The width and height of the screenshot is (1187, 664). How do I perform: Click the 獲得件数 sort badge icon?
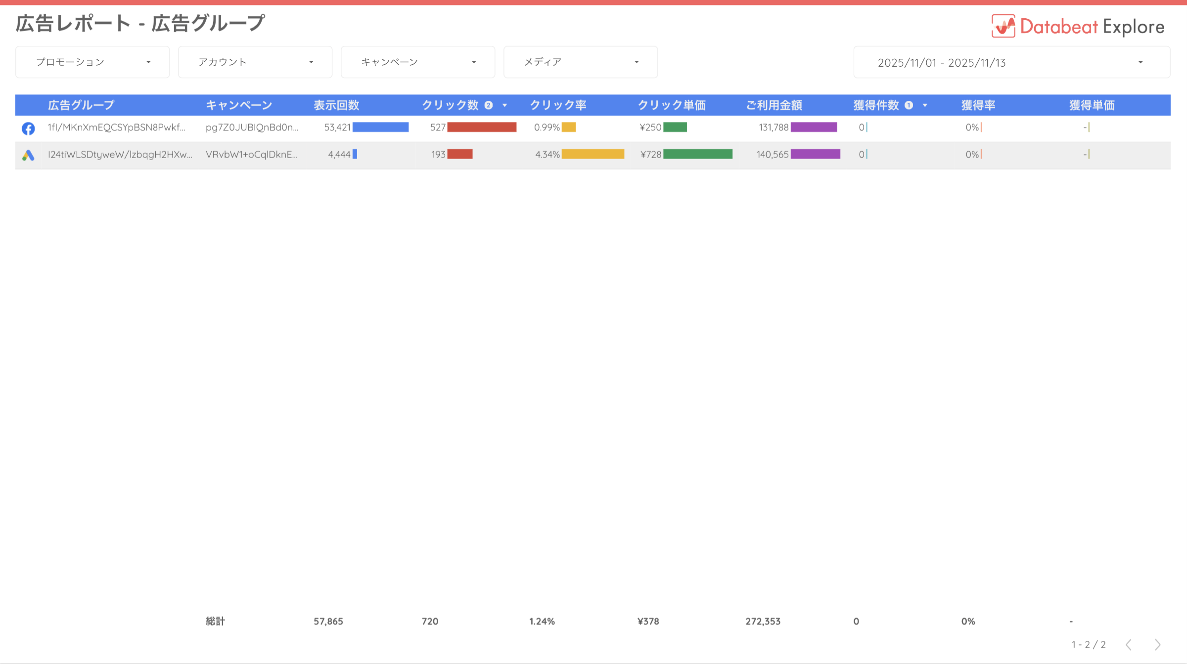tap(909, 105)
